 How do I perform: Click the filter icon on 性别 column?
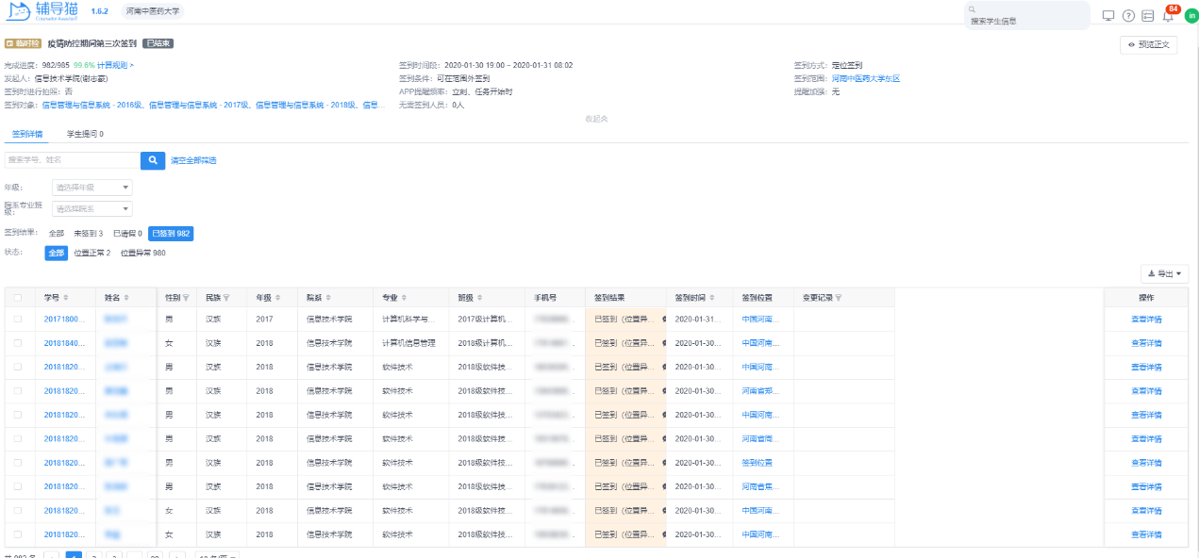[x=186, y=298]
